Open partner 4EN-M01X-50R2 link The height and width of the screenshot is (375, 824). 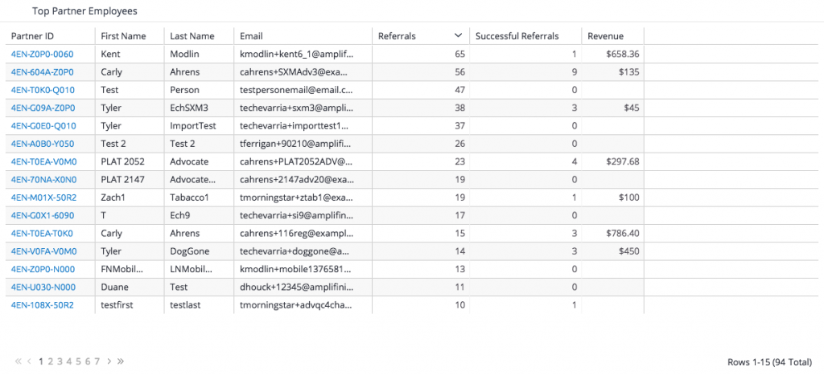[x=43, y=198]
